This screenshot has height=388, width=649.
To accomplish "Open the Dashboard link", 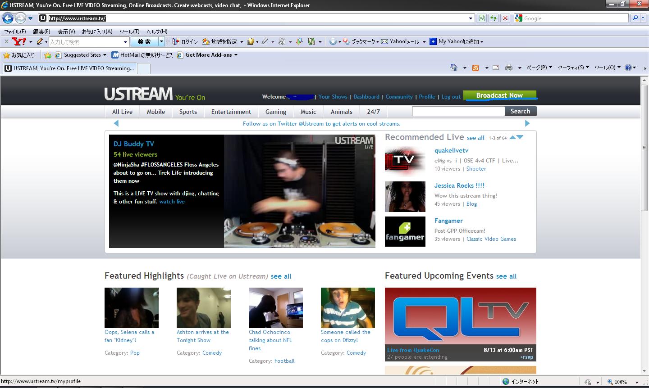I will [366, 97].
